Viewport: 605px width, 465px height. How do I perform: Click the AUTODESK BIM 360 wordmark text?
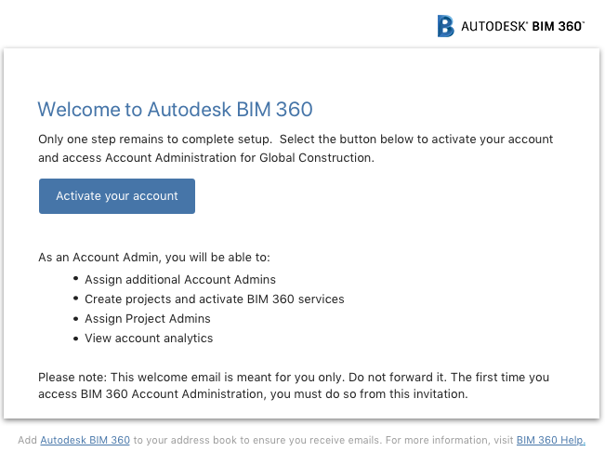click(x=523, y=26)
